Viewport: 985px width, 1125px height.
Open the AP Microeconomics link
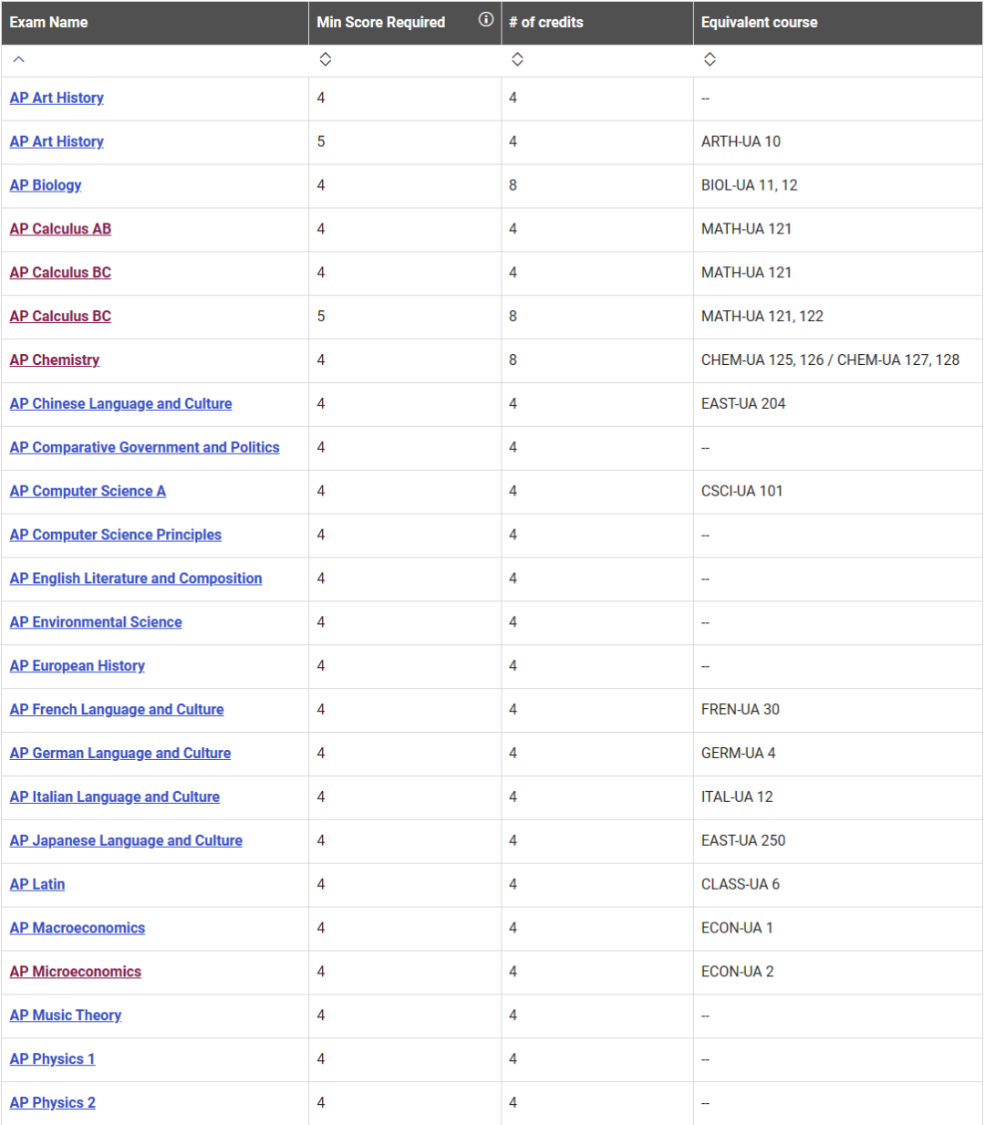(76, 973)
